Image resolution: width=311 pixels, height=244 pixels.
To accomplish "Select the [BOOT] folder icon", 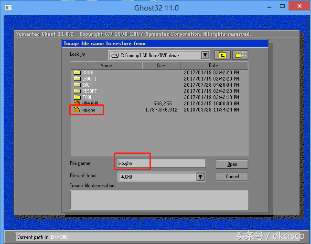I will point(77,79).
